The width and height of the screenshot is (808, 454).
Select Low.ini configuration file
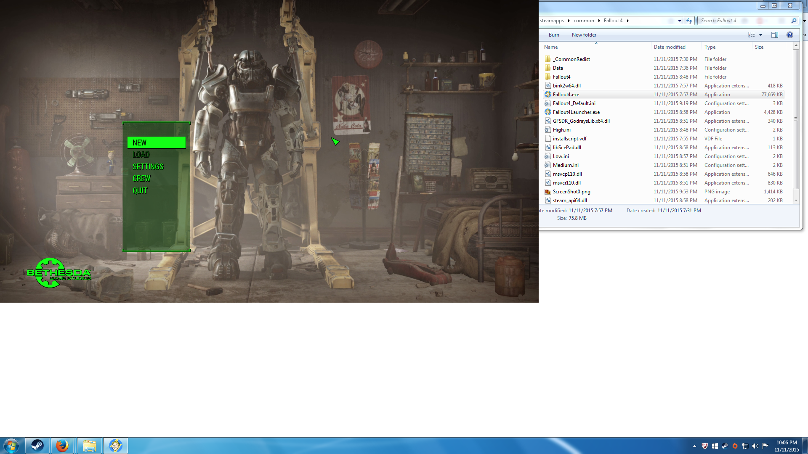[x=664, y=156]
